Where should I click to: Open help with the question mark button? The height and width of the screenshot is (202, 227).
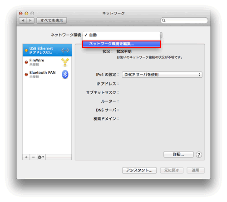pos(199,155)
